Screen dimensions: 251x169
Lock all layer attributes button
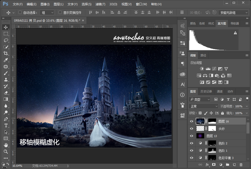(x=222, y=113)
